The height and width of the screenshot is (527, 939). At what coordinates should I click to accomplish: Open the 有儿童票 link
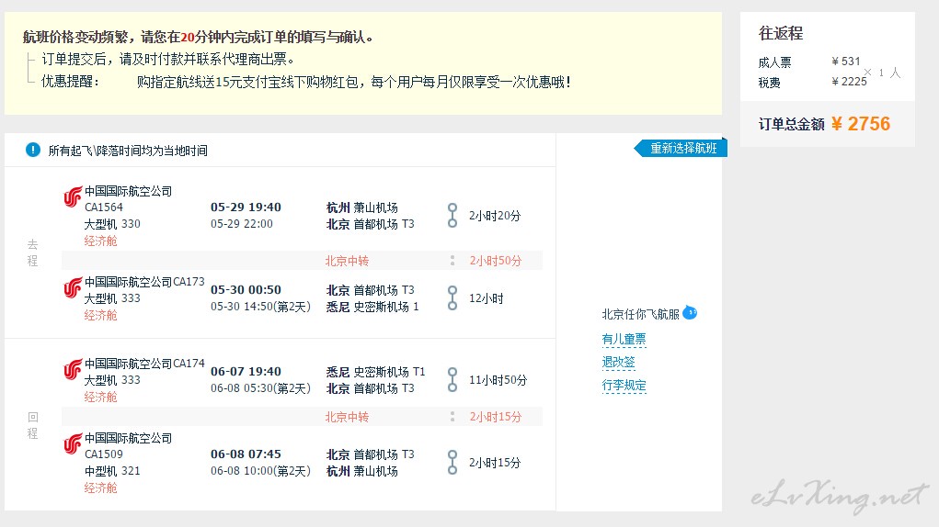624,340
